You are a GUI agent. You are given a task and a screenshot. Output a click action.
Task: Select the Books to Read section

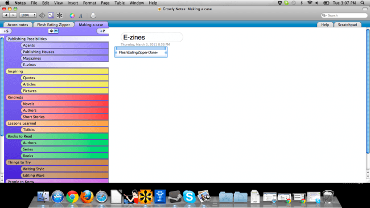click(57, 136)
